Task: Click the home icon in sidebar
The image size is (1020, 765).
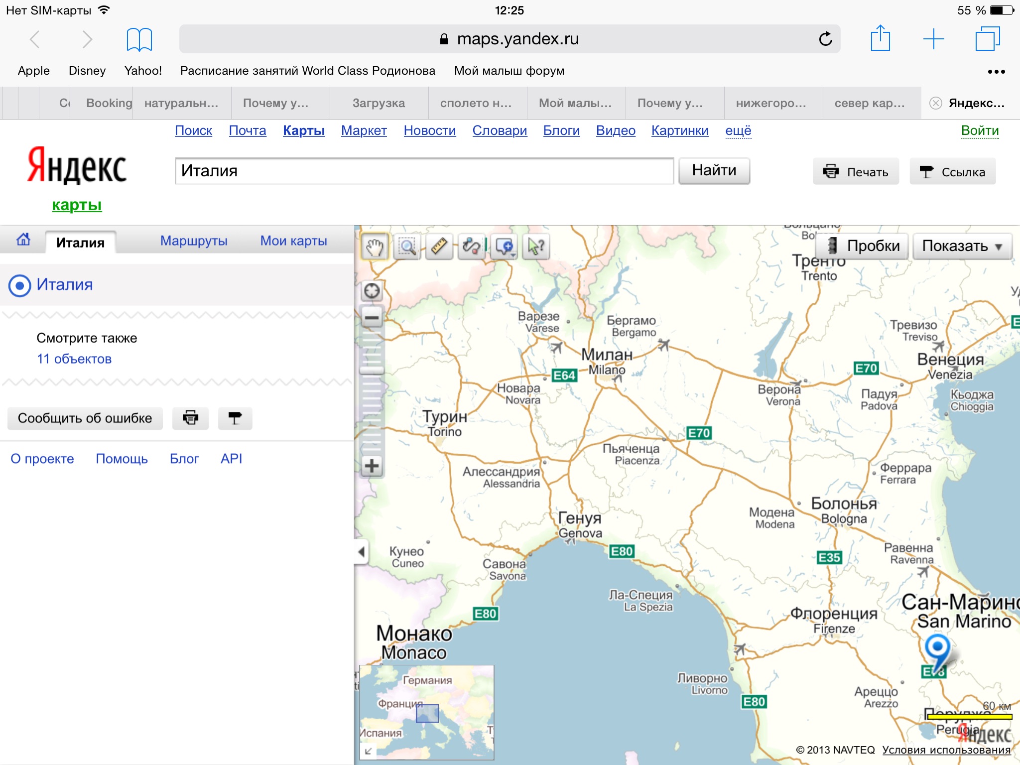Action: click(x=23, y=240)
